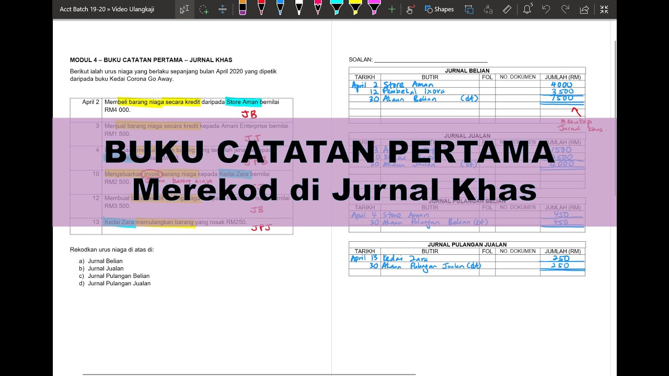Click the 'JURNAL PULANGAN JUALAN' table title
Viewport: 669px width, 376px height.
[x=467, y=244]
